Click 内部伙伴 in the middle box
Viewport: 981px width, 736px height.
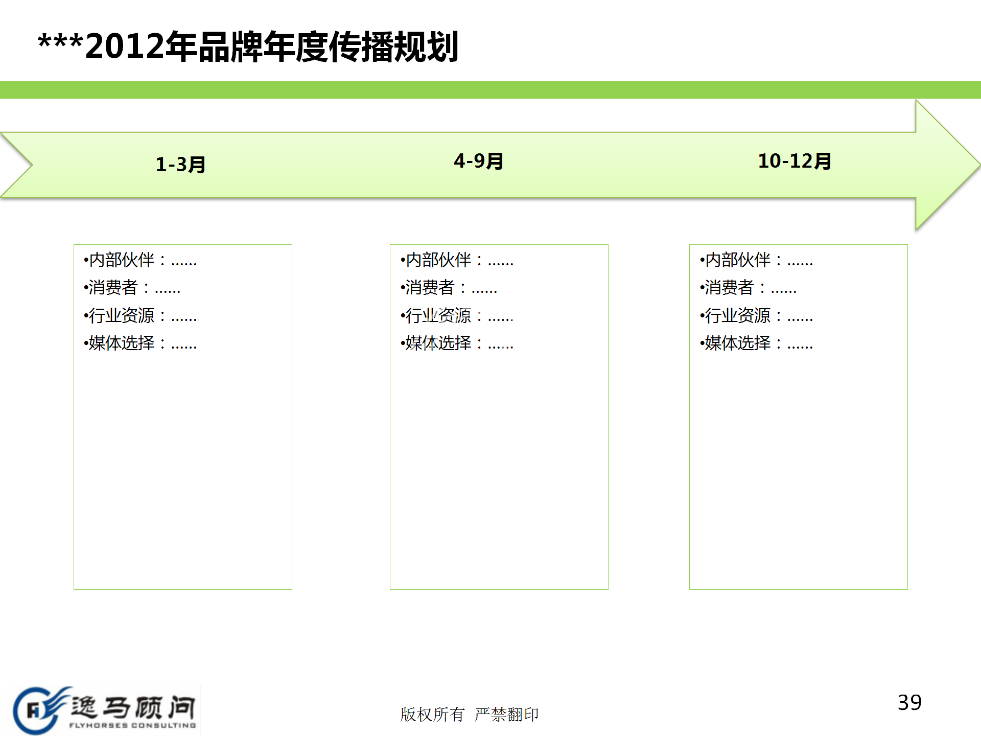pos(438,260)
